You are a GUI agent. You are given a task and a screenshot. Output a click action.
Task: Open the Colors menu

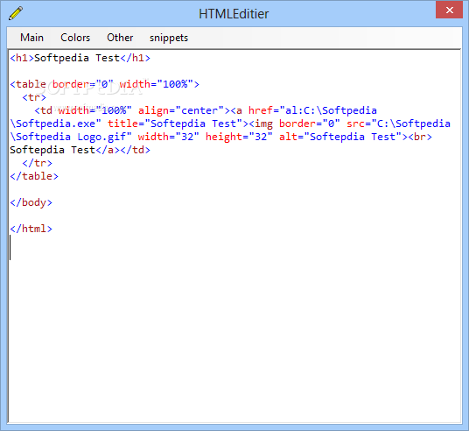[x=75, y=38]
